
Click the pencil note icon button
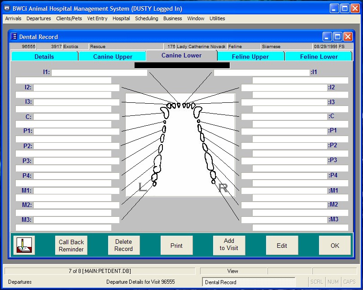click(24, 245)
